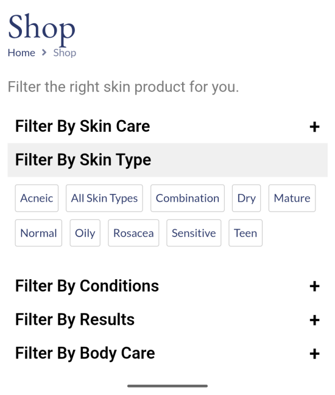Expand Filter By Conditions plus icon
Image resolution: width=335 pixels, height=395 pixels.
[x=314, y=286]
